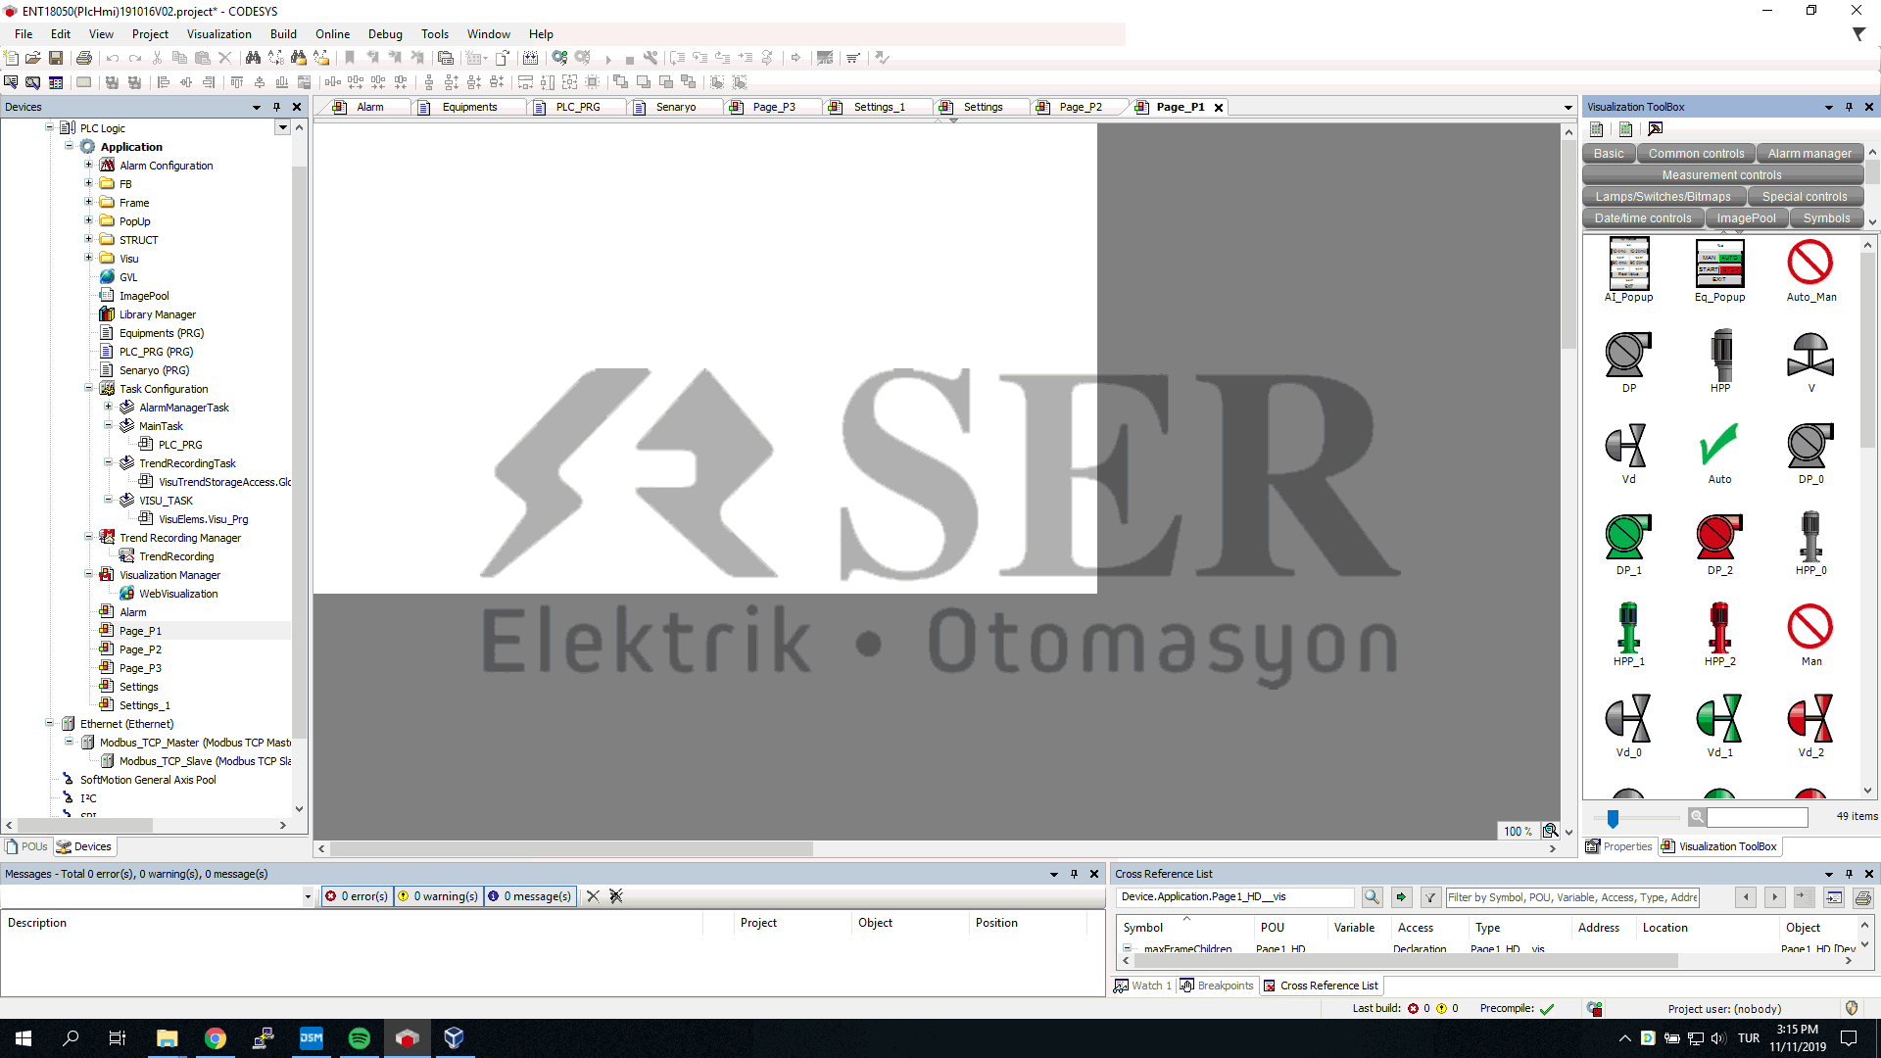
Task: Switch to the Lamps/Switches/Bitmaps category
Action: (x=1663, y=196)
